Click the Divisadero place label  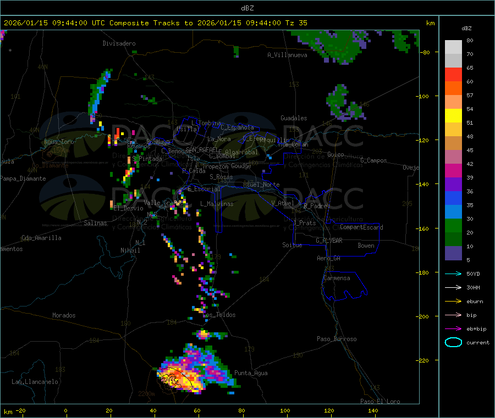tap(119, 43)
